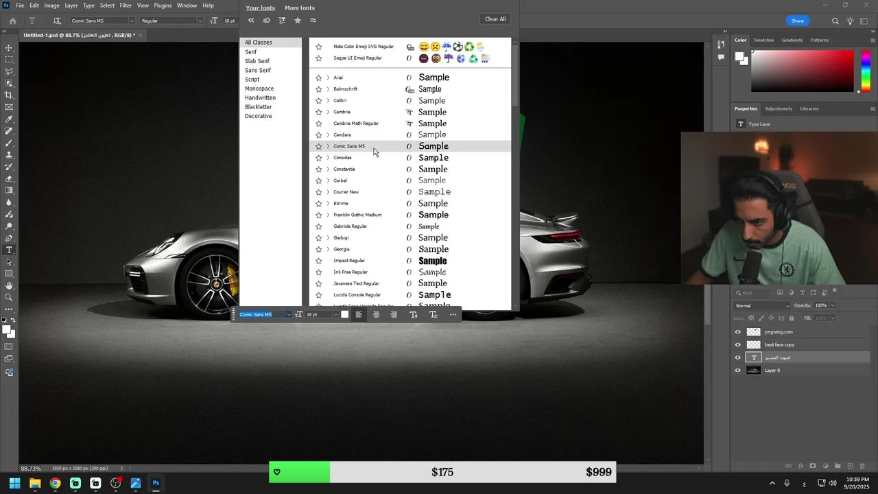Click the back chevrons in the font filter bar
This screenshot has height=494, width=878.
click(251, 20)
